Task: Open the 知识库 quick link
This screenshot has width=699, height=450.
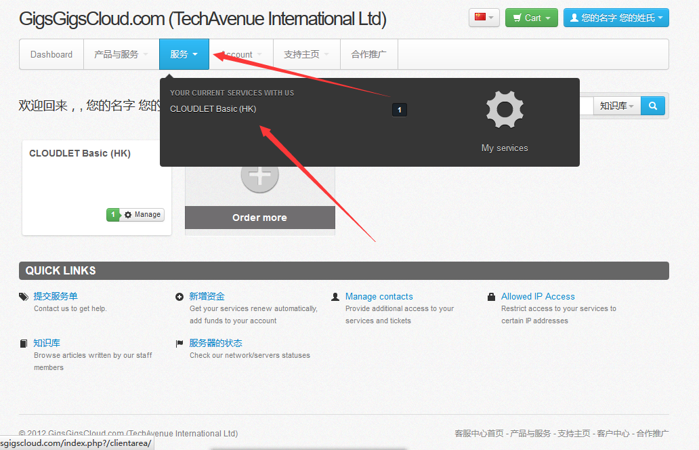Action: [47, 343]
